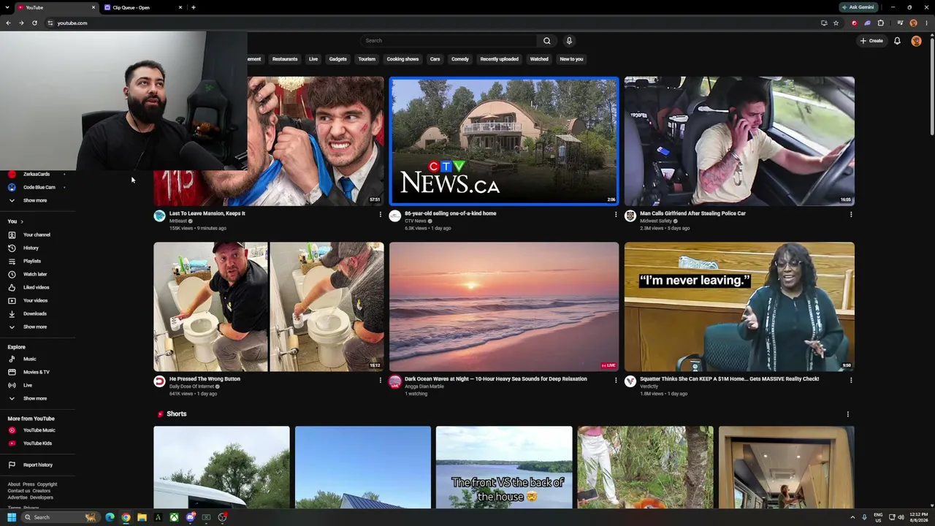Image resolution: width=935 pixels, height=526 pixels.
Task: Open History from the sidebar
Action: (31, 248)
